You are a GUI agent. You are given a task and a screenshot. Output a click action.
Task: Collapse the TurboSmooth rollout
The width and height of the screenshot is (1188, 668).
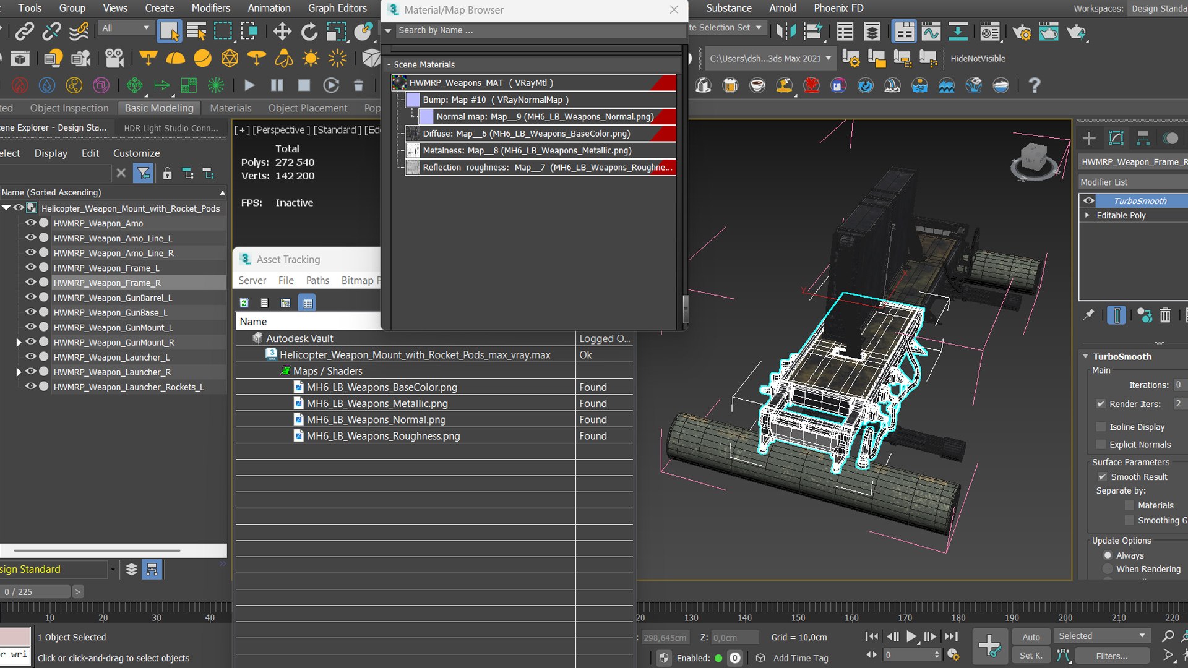click(1085, 356)
